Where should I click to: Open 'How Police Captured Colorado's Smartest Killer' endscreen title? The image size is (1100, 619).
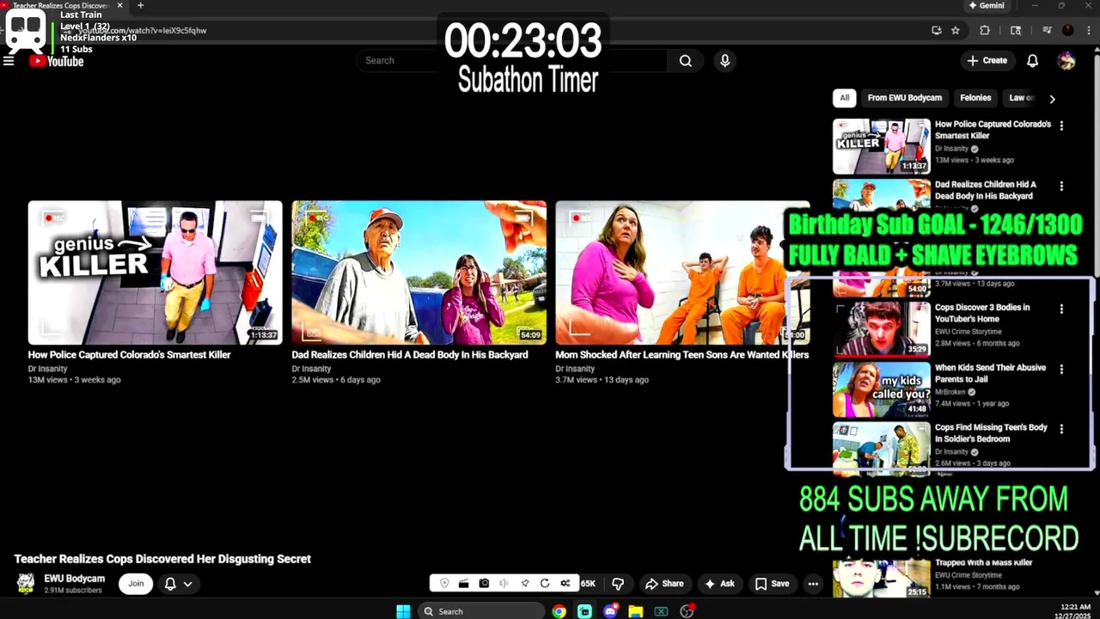click(129, 354)
